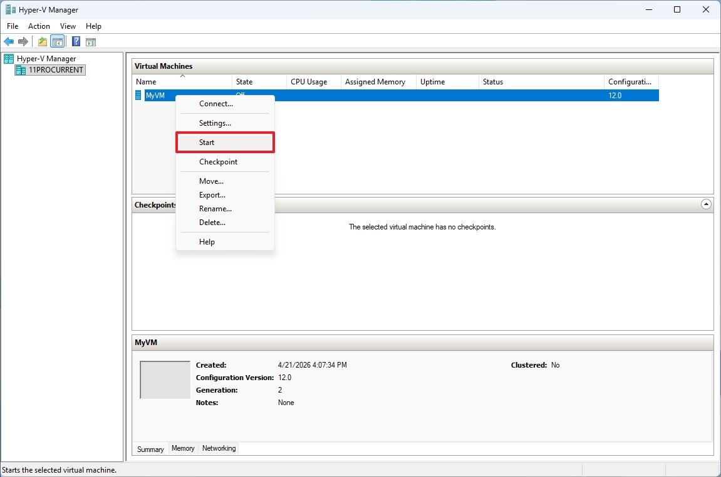Screen dimensions: 721x477
Task: Click the folder icon on the toolbar
Action: [41, 41]
